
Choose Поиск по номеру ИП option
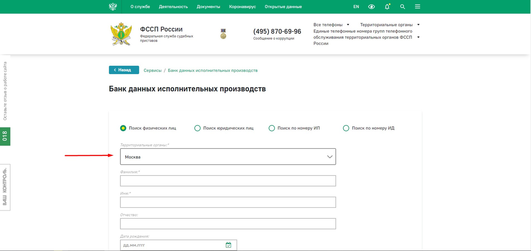(272, 128)
